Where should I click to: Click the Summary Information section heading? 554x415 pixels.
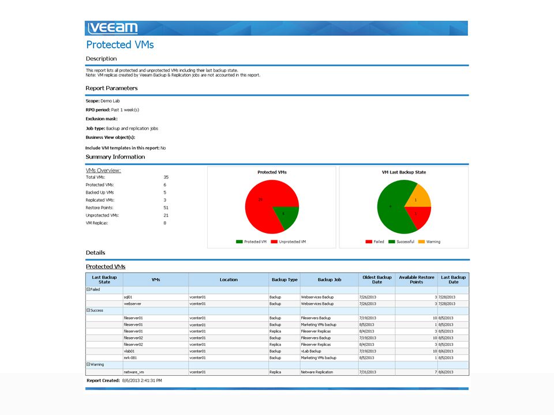point(115,157)
